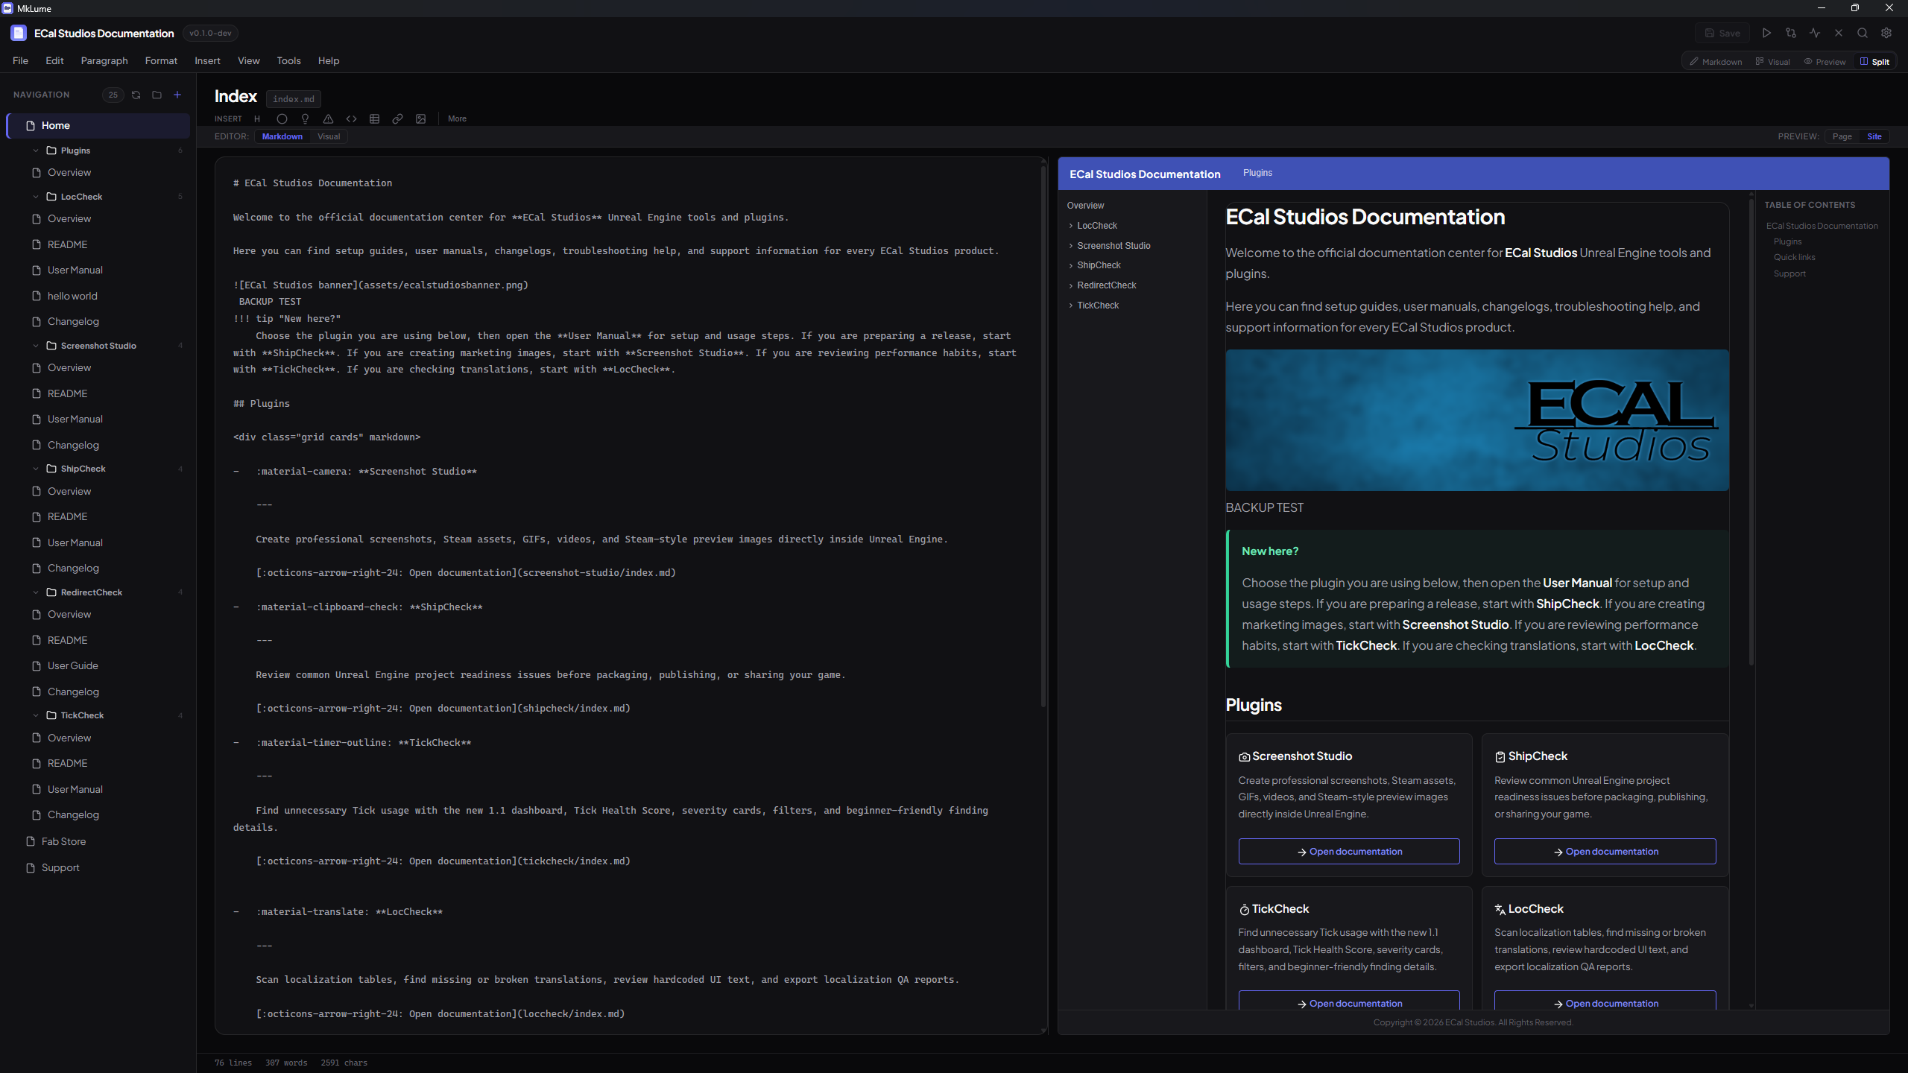Click Plugins tab in preview header

[1257, 173]
